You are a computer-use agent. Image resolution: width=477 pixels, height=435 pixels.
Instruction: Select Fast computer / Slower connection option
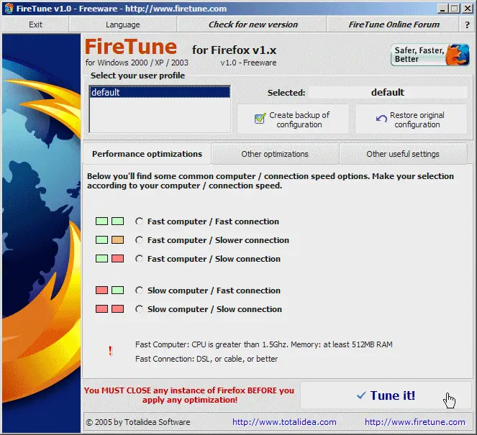140,240
